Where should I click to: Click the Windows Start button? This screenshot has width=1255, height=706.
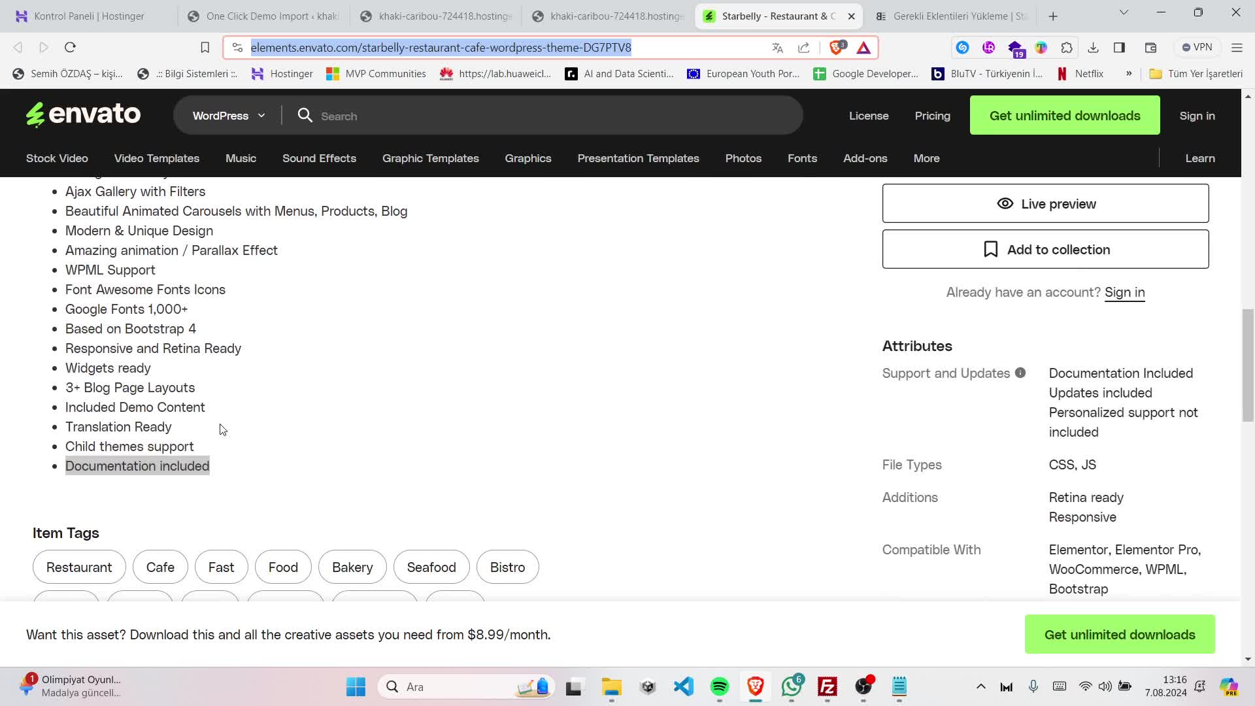pos(356,686)
